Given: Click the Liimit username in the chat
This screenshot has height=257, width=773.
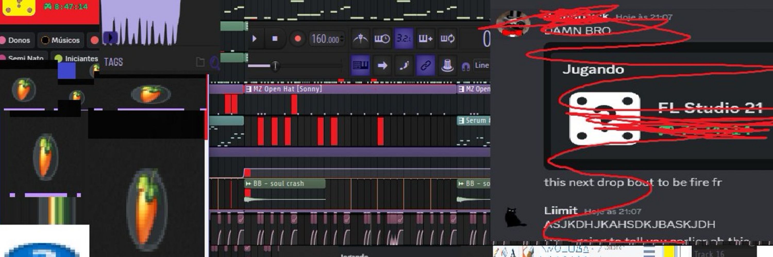Looking at the screenshot, I should click(560, 211).
